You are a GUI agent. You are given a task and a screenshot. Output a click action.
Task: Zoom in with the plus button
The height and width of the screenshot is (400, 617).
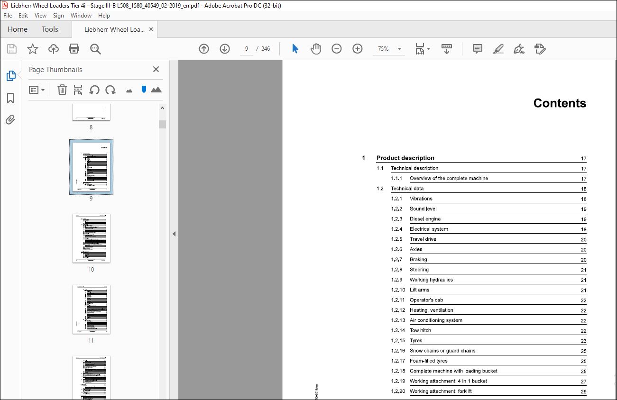click(358, 49)
